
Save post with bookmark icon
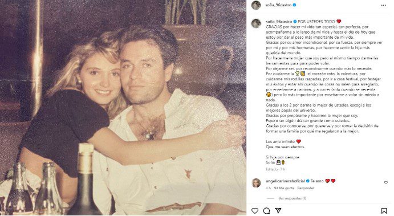(x=384, y=210)
